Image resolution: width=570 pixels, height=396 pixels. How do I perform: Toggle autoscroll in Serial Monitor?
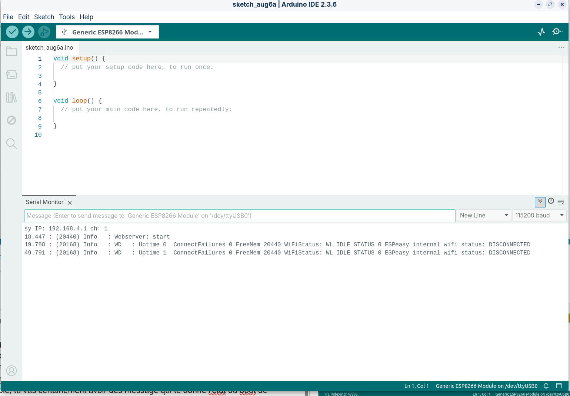pos(540,202)
